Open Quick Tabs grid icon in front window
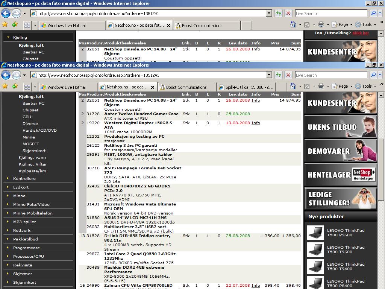The height and width of the screenshot is (289, 385). pos(27,87)
